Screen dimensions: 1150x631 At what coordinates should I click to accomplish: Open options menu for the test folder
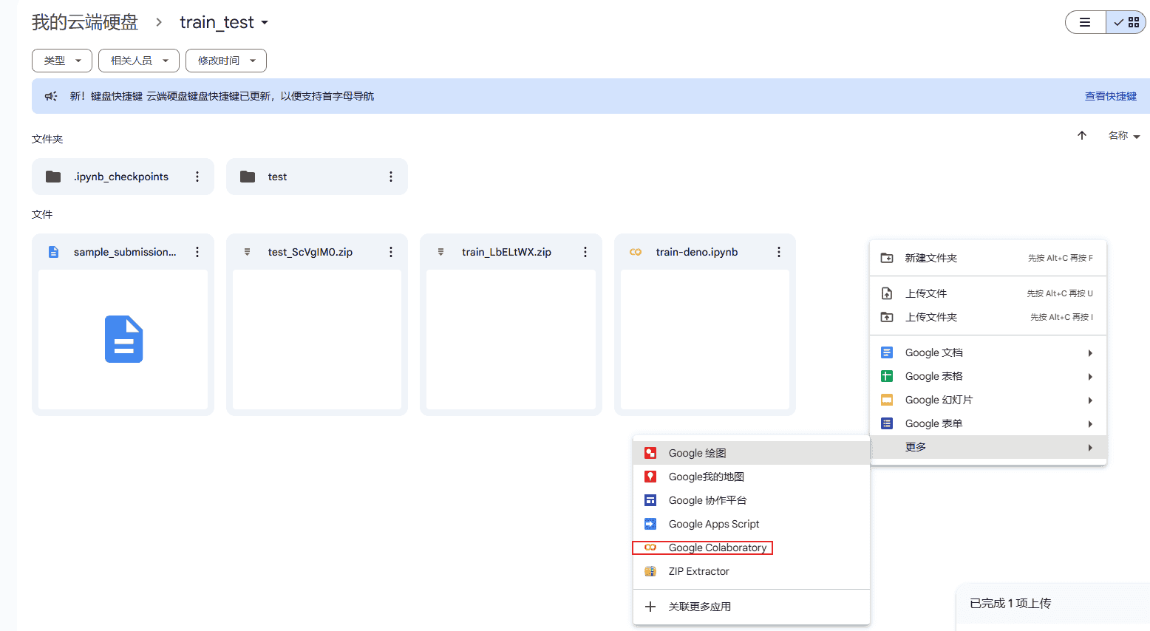pos(390,177)
